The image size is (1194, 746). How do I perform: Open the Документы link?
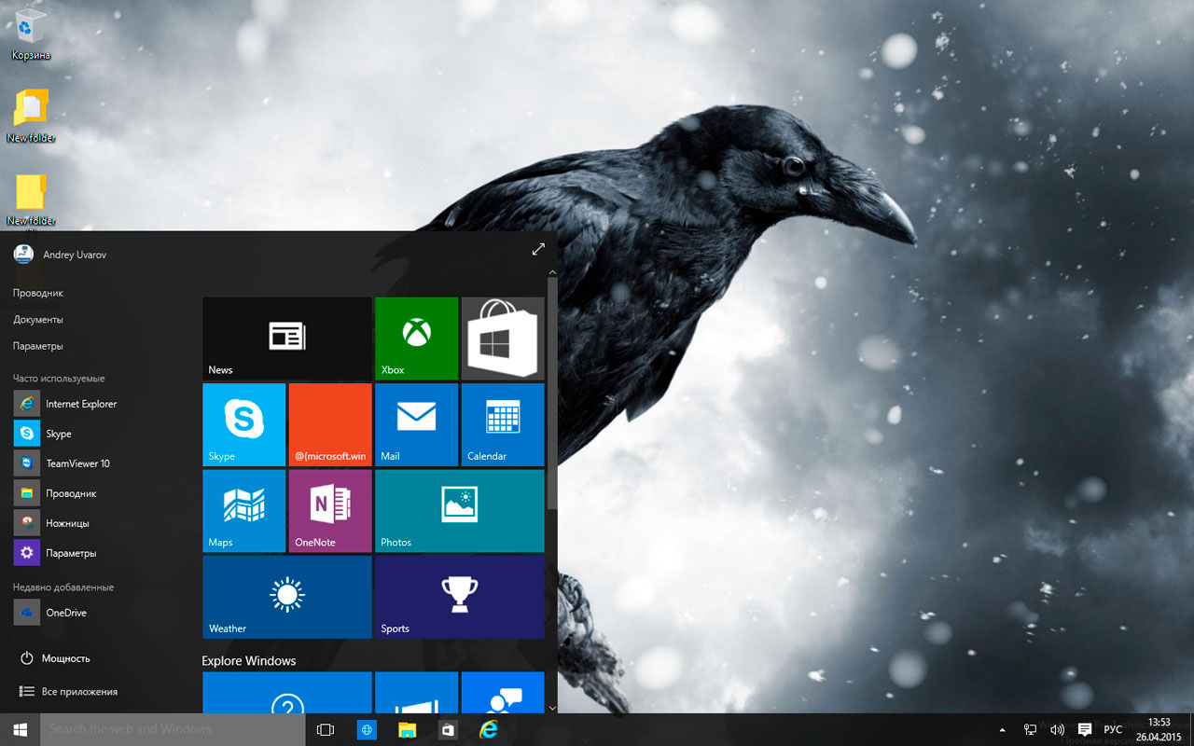click(x=38, y=319)
